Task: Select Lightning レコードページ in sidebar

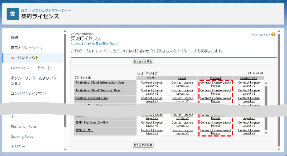Action: [x=31, y=68]
